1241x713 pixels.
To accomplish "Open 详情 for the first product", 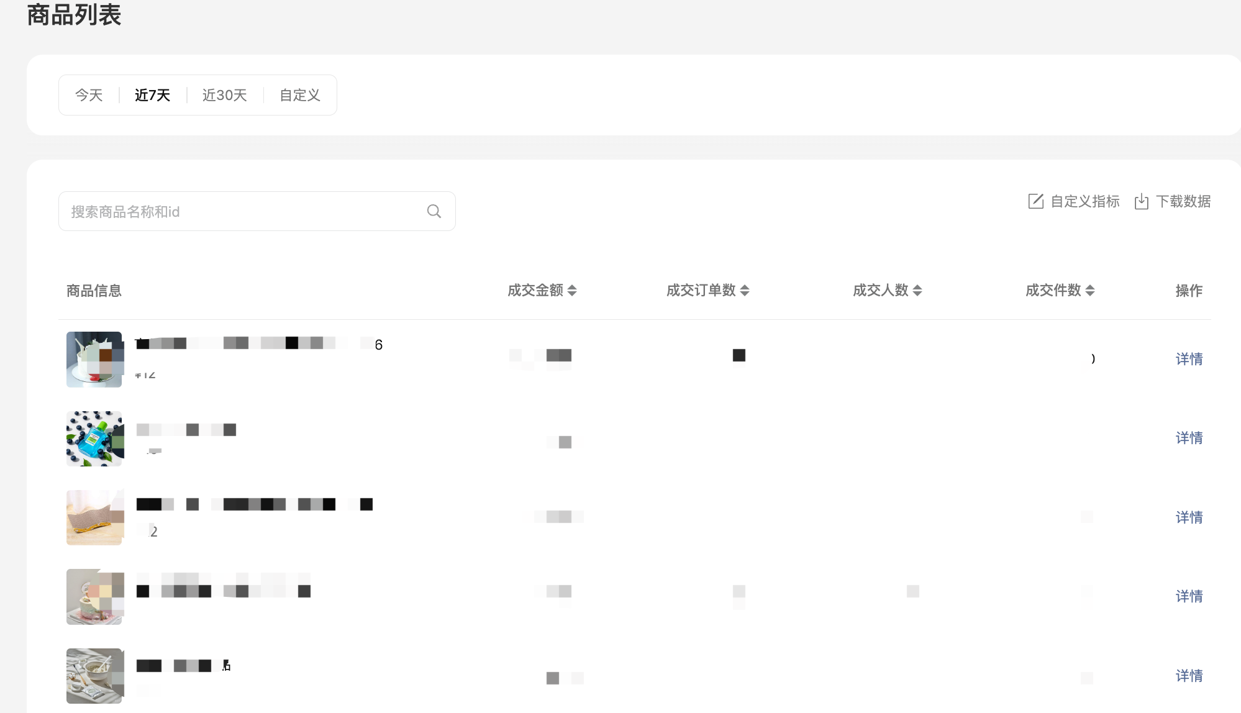I will (x=1189, y=359).
